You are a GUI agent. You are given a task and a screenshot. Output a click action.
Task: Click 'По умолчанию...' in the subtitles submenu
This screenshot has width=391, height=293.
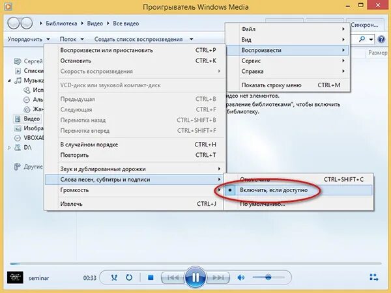point(298,204)
